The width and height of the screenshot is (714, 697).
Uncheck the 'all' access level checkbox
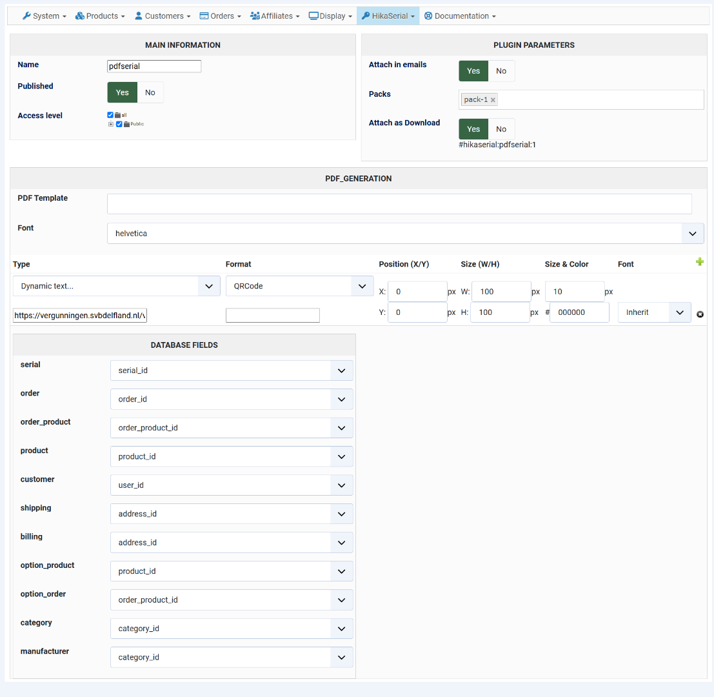coord(110,115)
